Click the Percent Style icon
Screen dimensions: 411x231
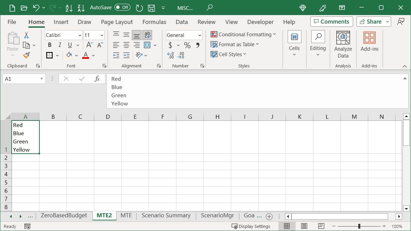click(187, 45)
